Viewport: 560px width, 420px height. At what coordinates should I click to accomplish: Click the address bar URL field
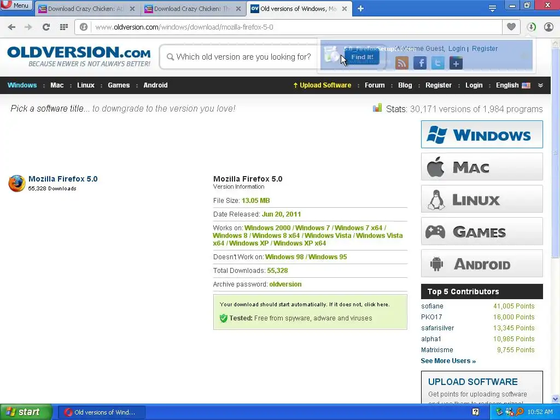(x=296, y=27)
